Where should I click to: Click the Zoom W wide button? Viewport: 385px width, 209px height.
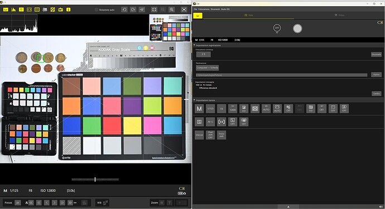click(x=162, y=203)
